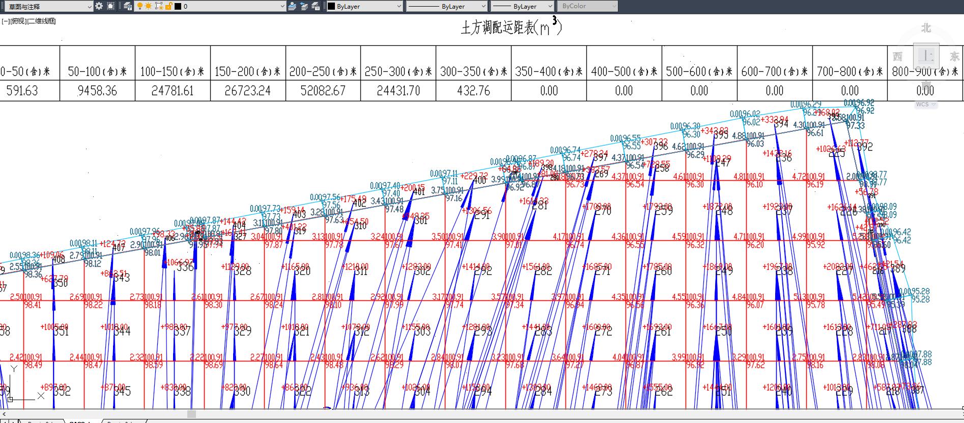Open the Layer Properties Manager icon
Screen dimensions: 964x423
(x=128, y=6)
